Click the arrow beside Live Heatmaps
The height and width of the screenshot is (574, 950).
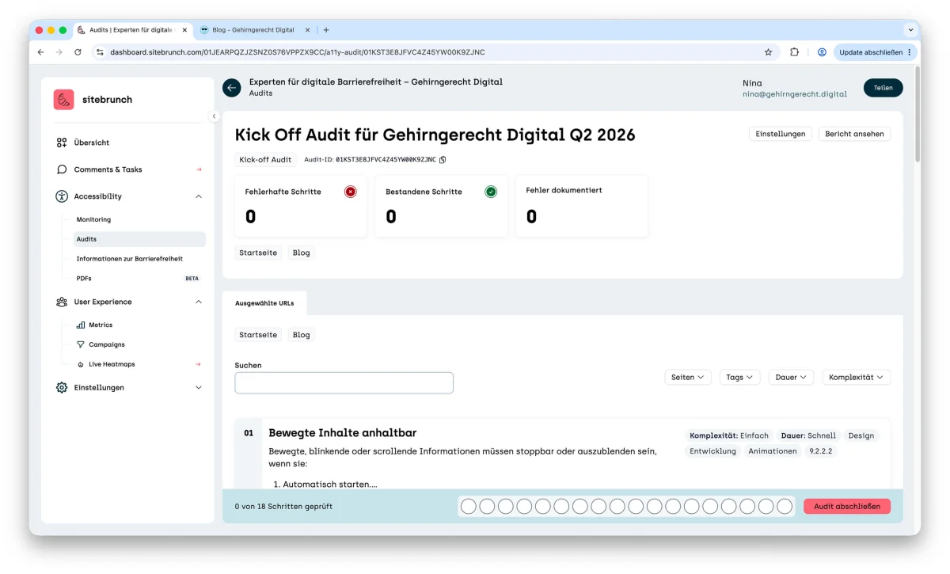tap(199, 364)
